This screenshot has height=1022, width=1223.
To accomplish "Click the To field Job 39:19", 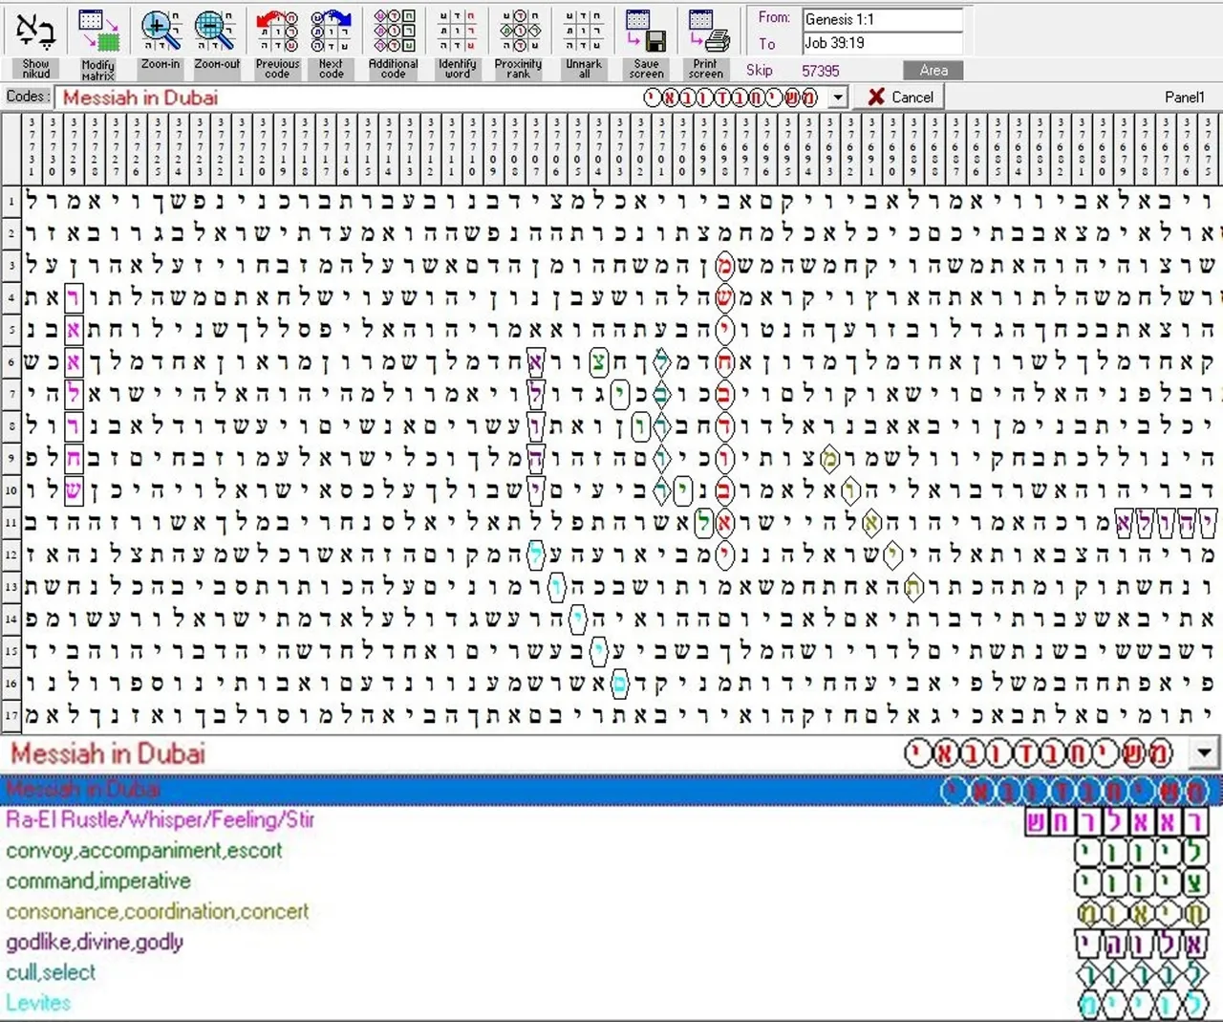I will [x=882, y=43].
